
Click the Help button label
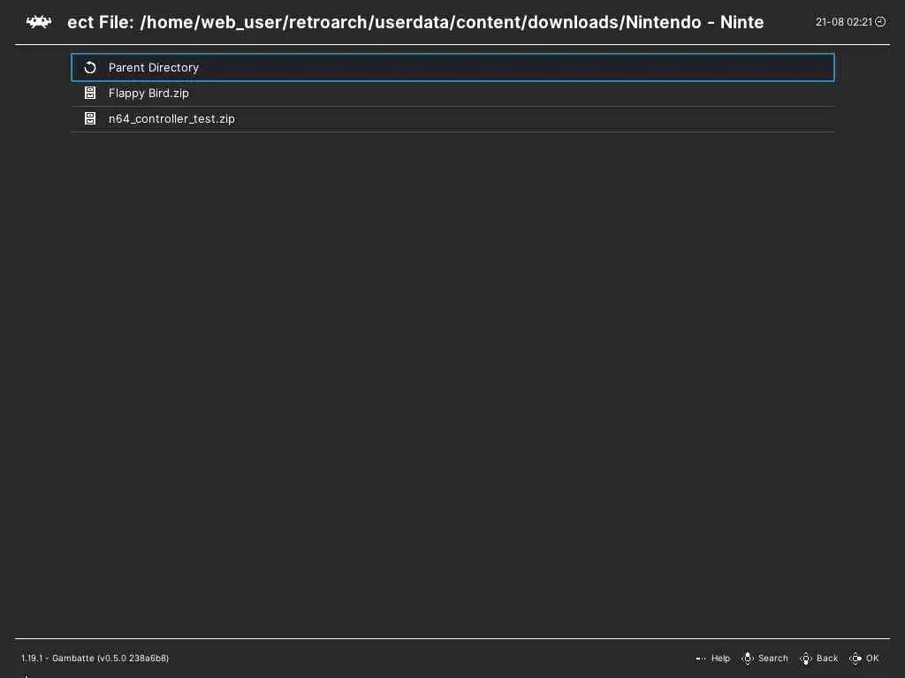(720, 659)
